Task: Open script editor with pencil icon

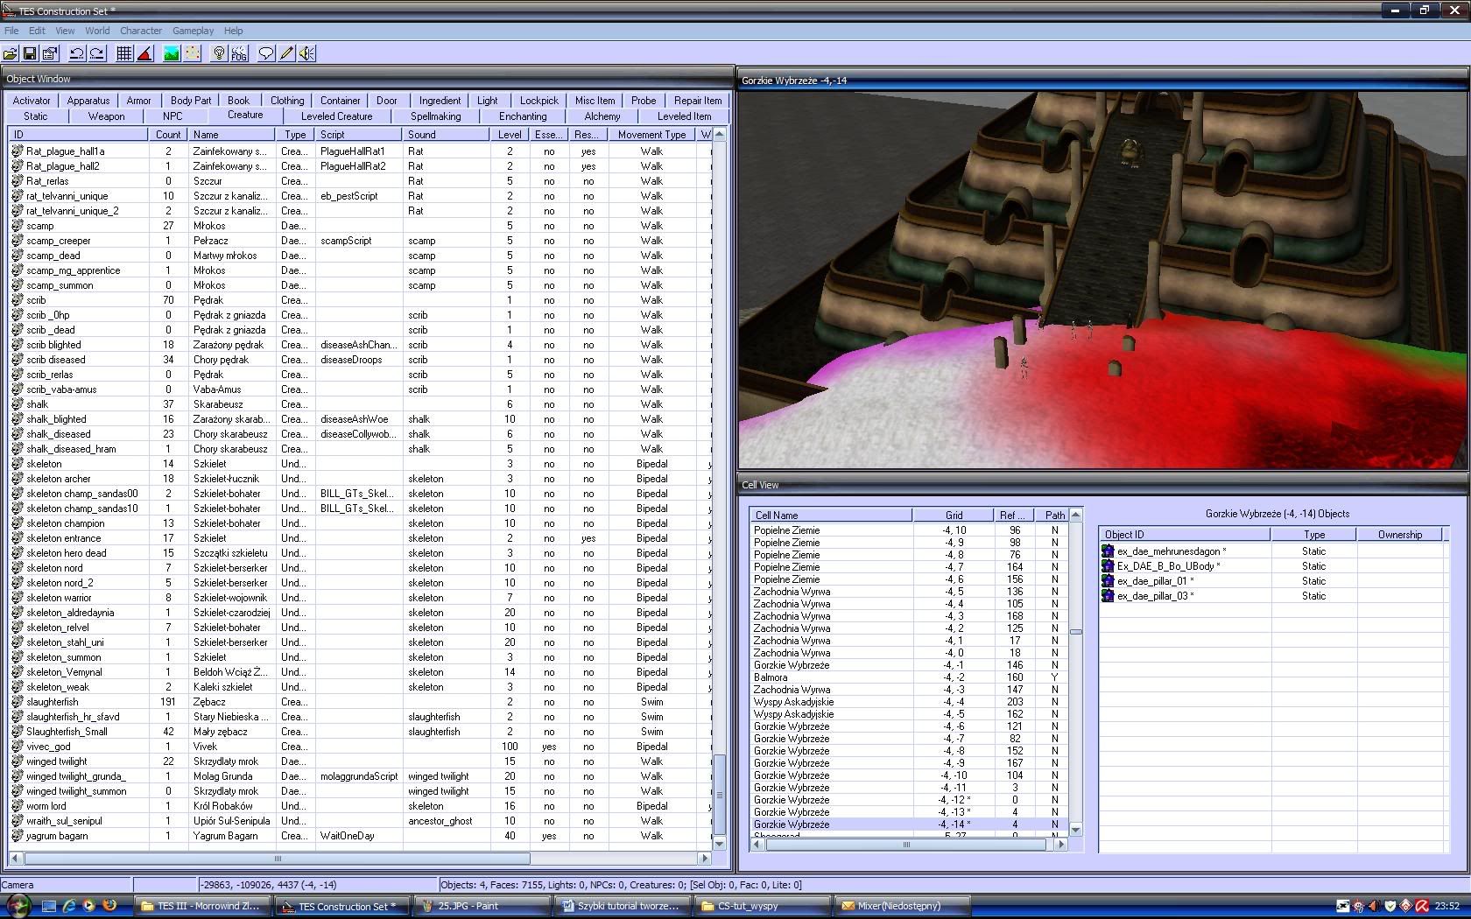Action: [x=286, y=53]
